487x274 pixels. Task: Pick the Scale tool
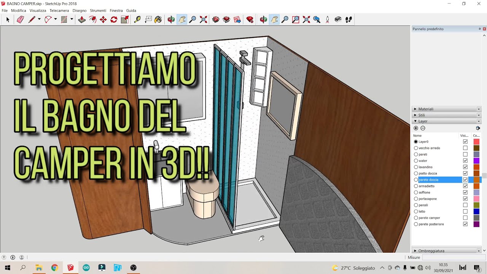[x=124, y=19]
